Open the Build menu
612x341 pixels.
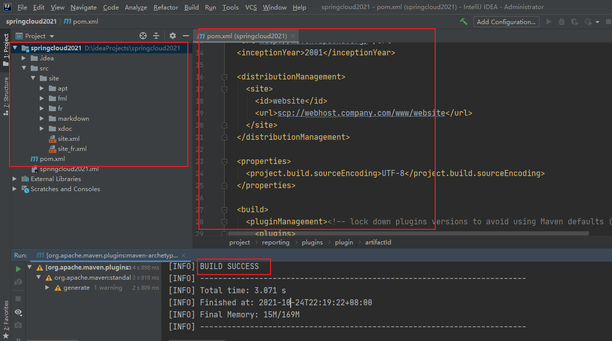191,7
